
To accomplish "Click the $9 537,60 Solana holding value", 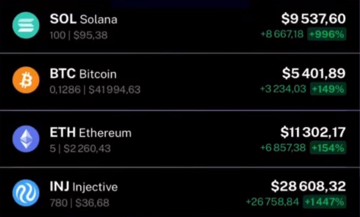I will pyautogui.click(x=313, y=19).
